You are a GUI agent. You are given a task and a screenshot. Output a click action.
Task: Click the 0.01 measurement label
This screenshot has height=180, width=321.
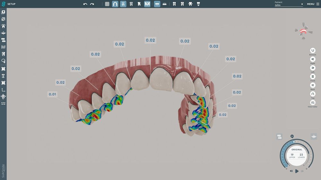click(x=52, y=94)
